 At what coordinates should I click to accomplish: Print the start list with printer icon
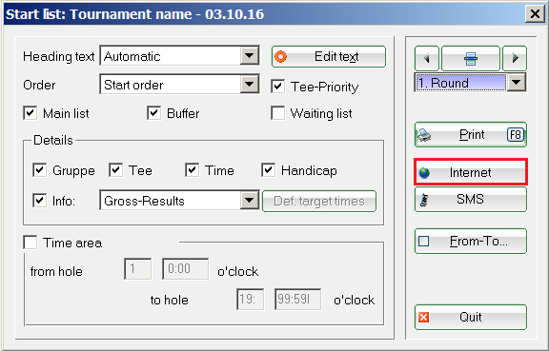471,134
